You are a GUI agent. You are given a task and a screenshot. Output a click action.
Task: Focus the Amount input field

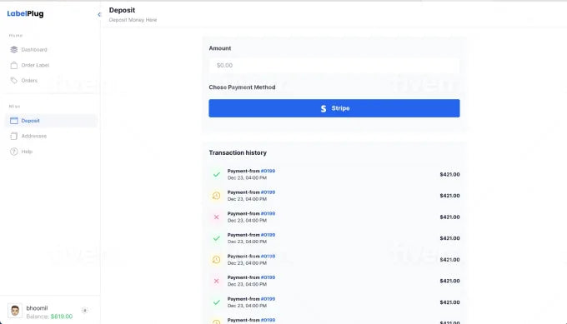click(334, 65)
